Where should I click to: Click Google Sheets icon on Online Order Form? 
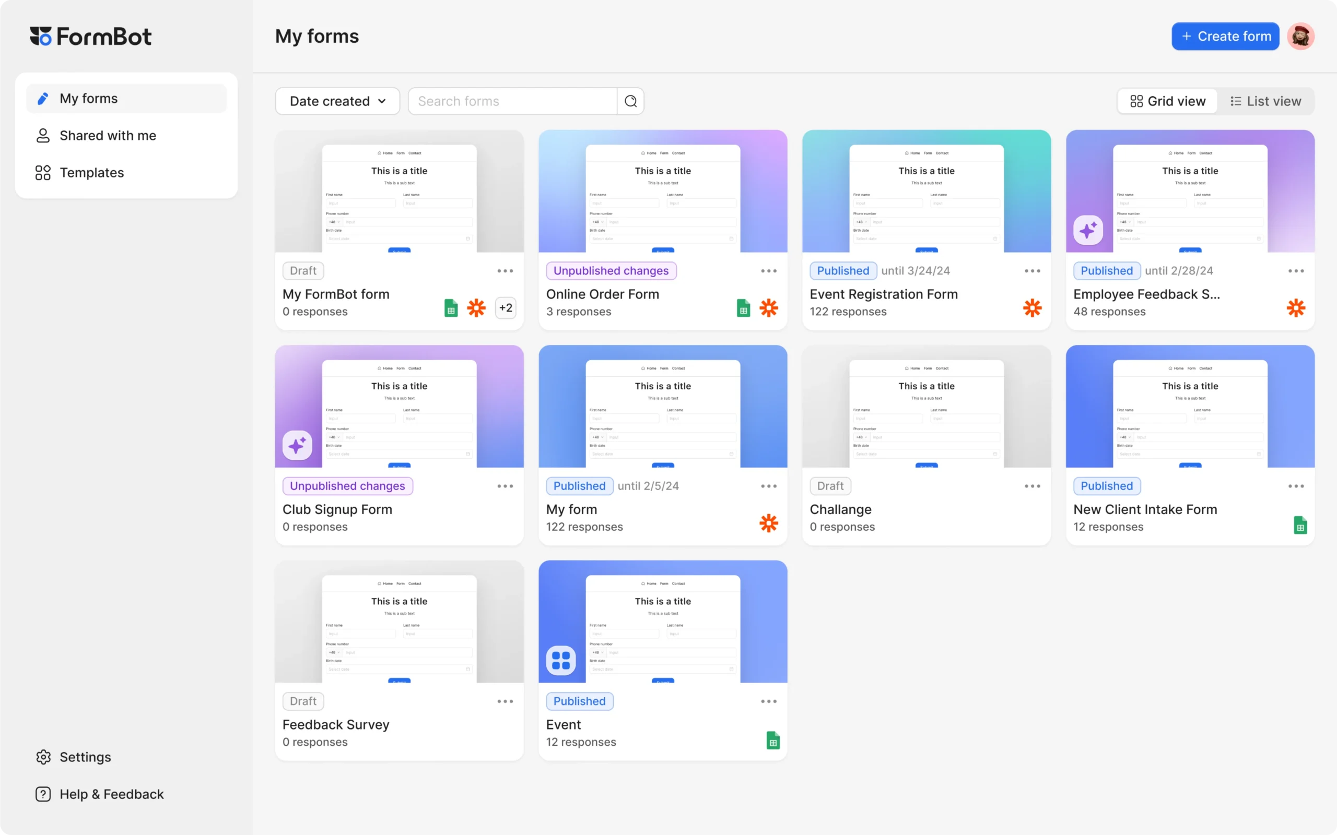(743, 307)
